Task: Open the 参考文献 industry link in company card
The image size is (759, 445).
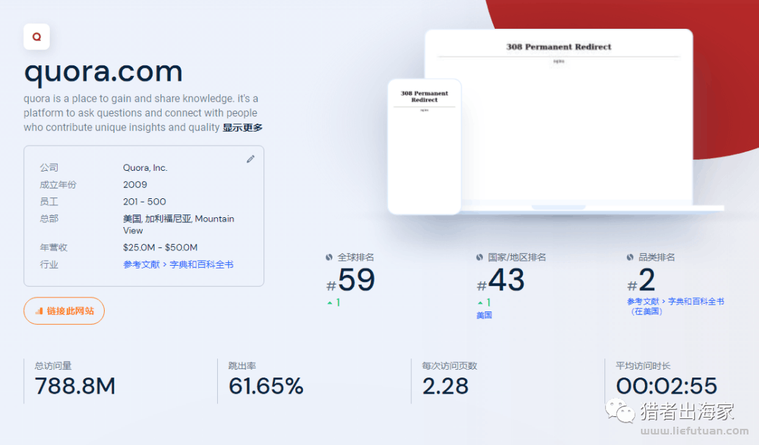Action: coord(141,264)
